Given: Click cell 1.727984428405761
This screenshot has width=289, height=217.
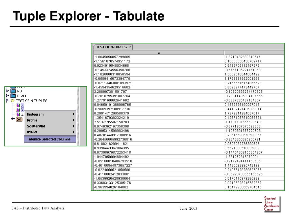Looking at the screenshot, I should click(254, 113).
